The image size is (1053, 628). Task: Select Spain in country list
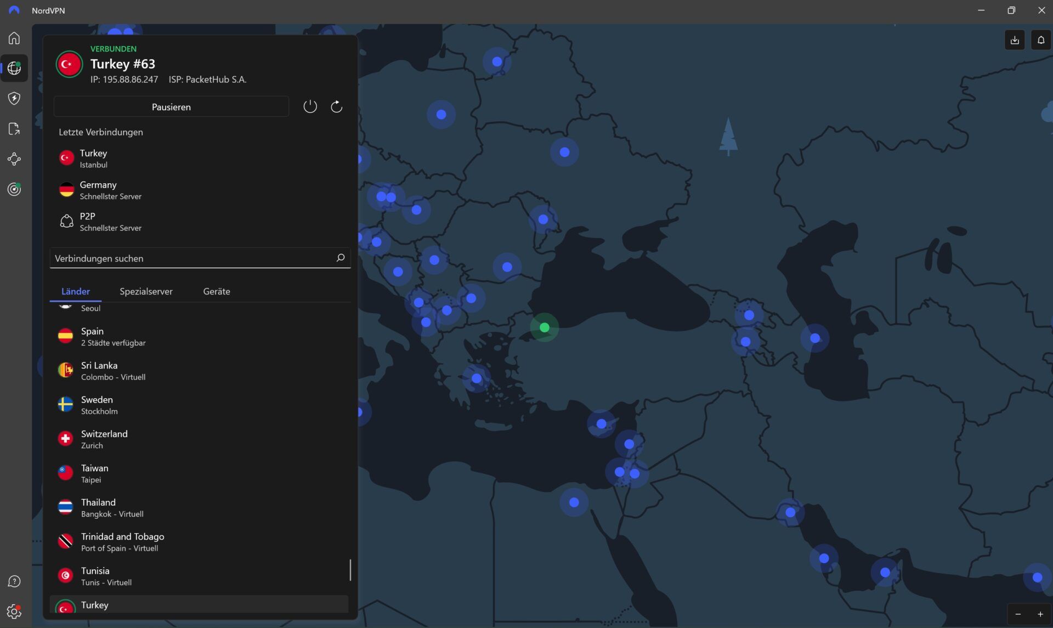point(199,336)
